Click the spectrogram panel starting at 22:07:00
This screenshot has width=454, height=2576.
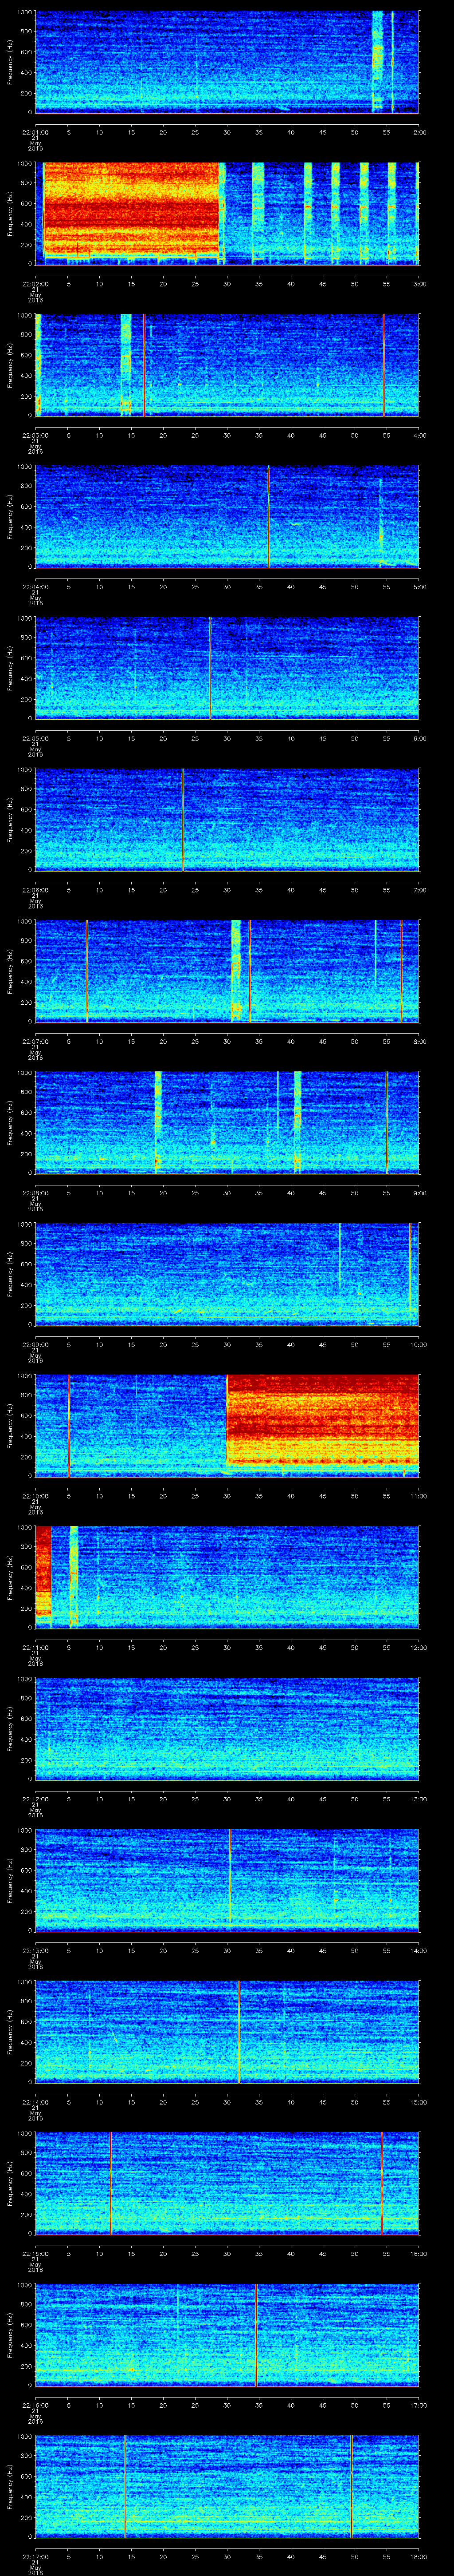click(x=227, y=971)
